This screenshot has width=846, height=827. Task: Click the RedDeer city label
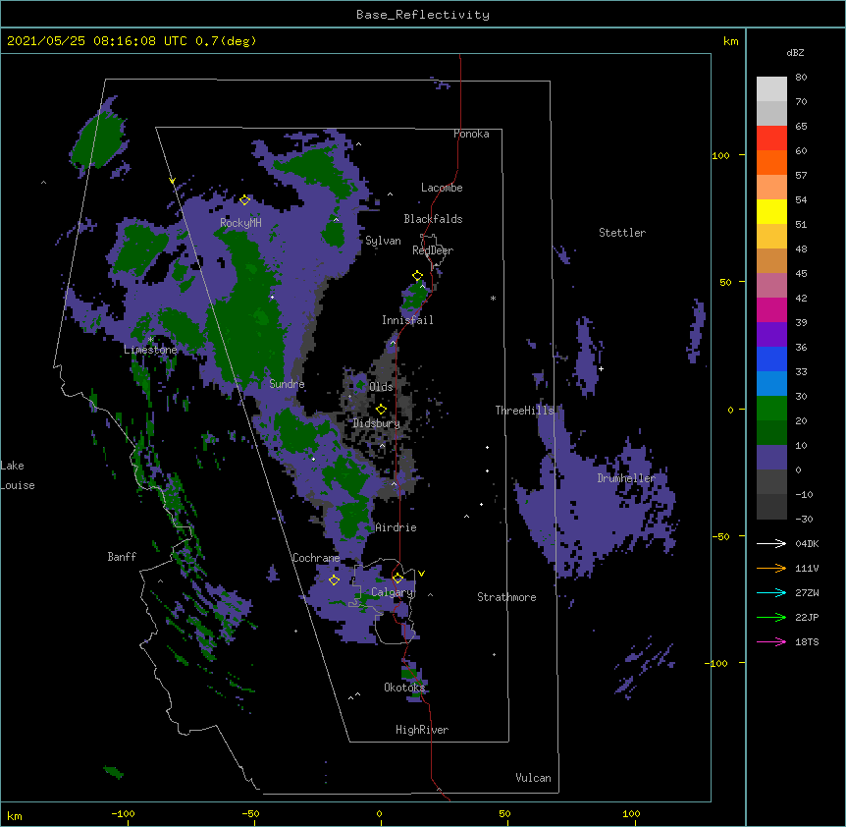pyautogui.click(x=433, y=250)
